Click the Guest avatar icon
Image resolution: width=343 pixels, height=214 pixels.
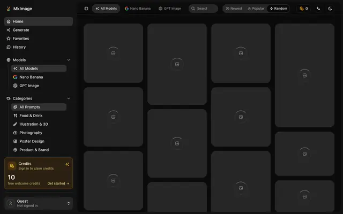[x=11, y=203]
